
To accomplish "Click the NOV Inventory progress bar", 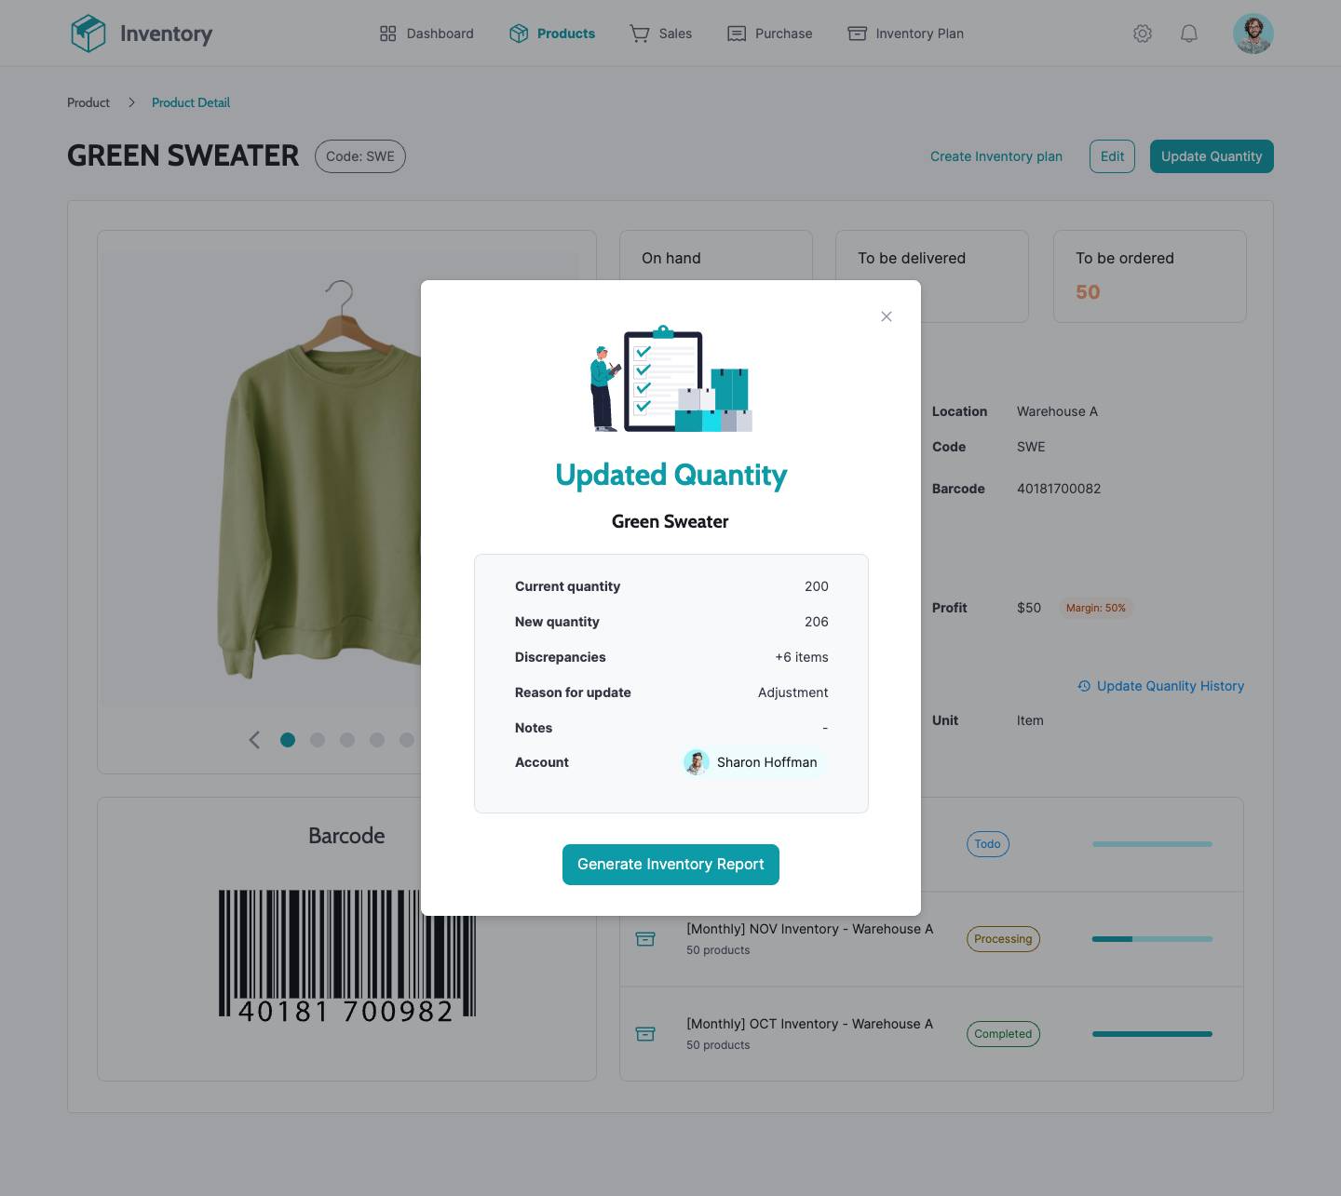I will point(1153,939).
